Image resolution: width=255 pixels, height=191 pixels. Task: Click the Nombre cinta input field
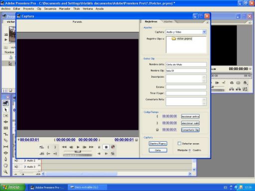click(186, 65)
